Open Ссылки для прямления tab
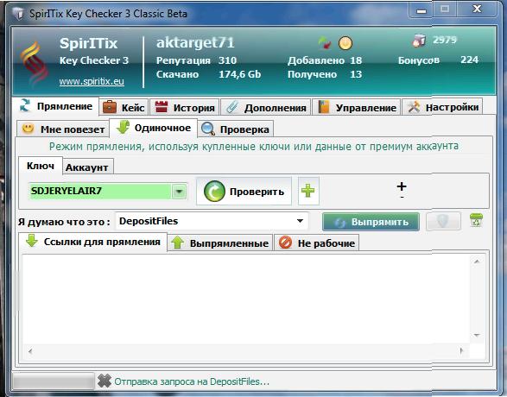The height and width of the screenshot is (397, 507). tap(92, 242)
